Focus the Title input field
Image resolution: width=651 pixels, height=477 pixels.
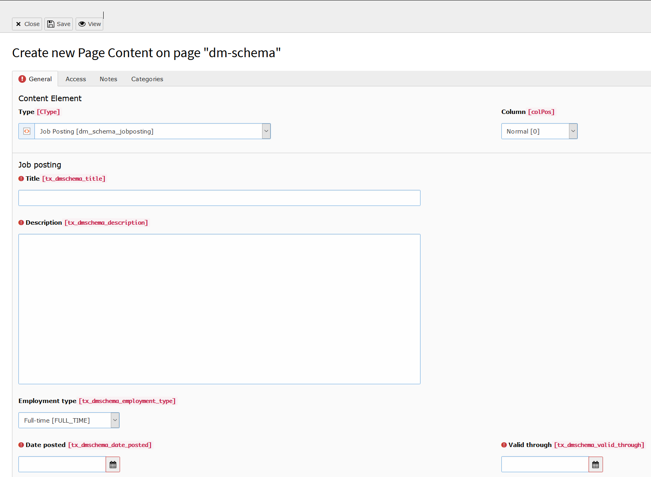coord(219,198)
